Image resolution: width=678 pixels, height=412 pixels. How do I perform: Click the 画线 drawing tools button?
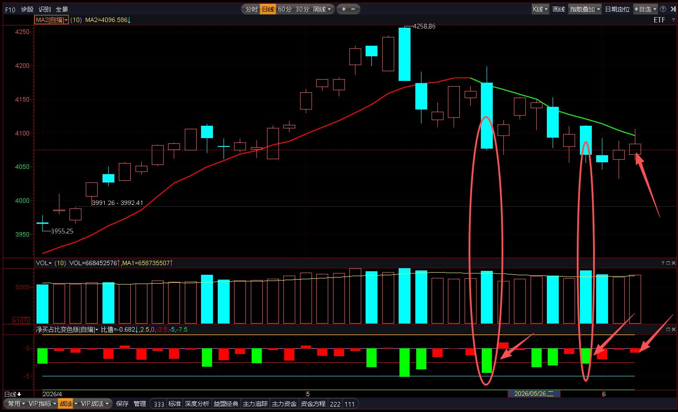(x=559, y=9)
